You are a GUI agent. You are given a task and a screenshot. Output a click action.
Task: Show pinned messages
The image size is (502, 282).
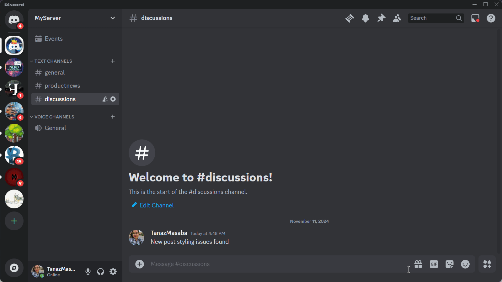pos(381,18)
